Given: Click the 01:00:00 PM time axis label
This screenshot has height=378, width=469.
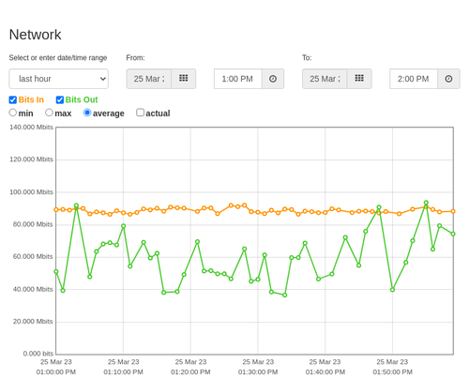Looking at the screenshot, I should coord(56,372).
